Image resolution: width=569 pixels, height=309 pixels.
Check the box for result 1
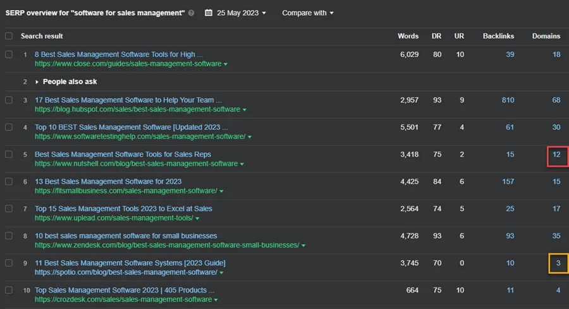pyautogui.click(x=9, y=54)
